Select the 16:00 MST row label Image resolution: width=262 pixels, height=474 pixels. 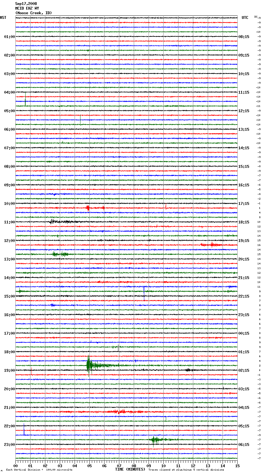pyautogui.click(x=9, y=315)
